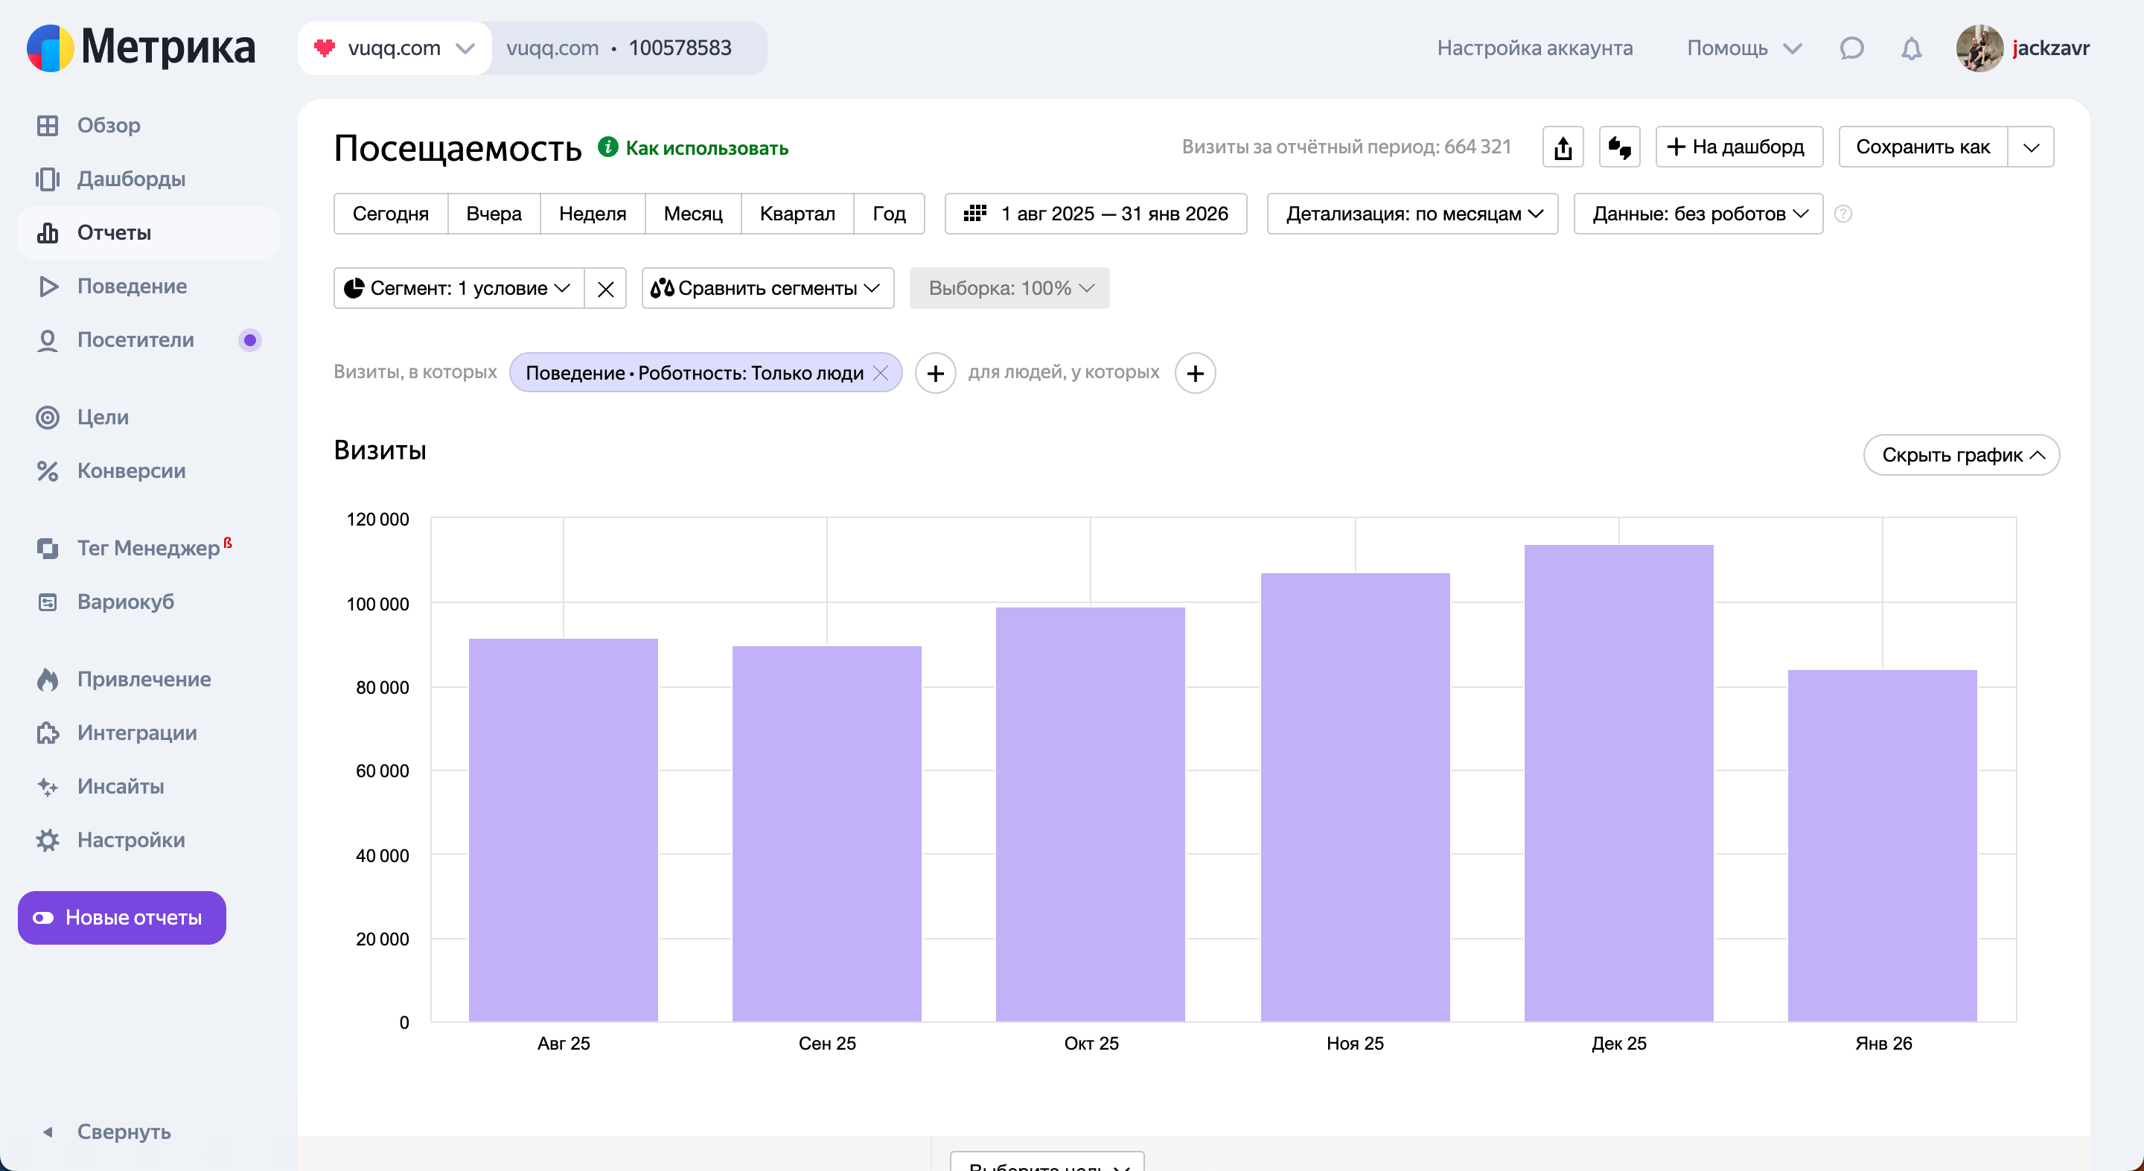Viewport: 2144px width, 1171px height.
Task: Open the Как использовать link
Action: (706, 148)
